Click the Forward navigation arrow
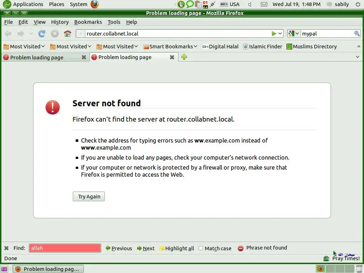The height and width of the screenshot is (273, 364). (x=21, y=34)
